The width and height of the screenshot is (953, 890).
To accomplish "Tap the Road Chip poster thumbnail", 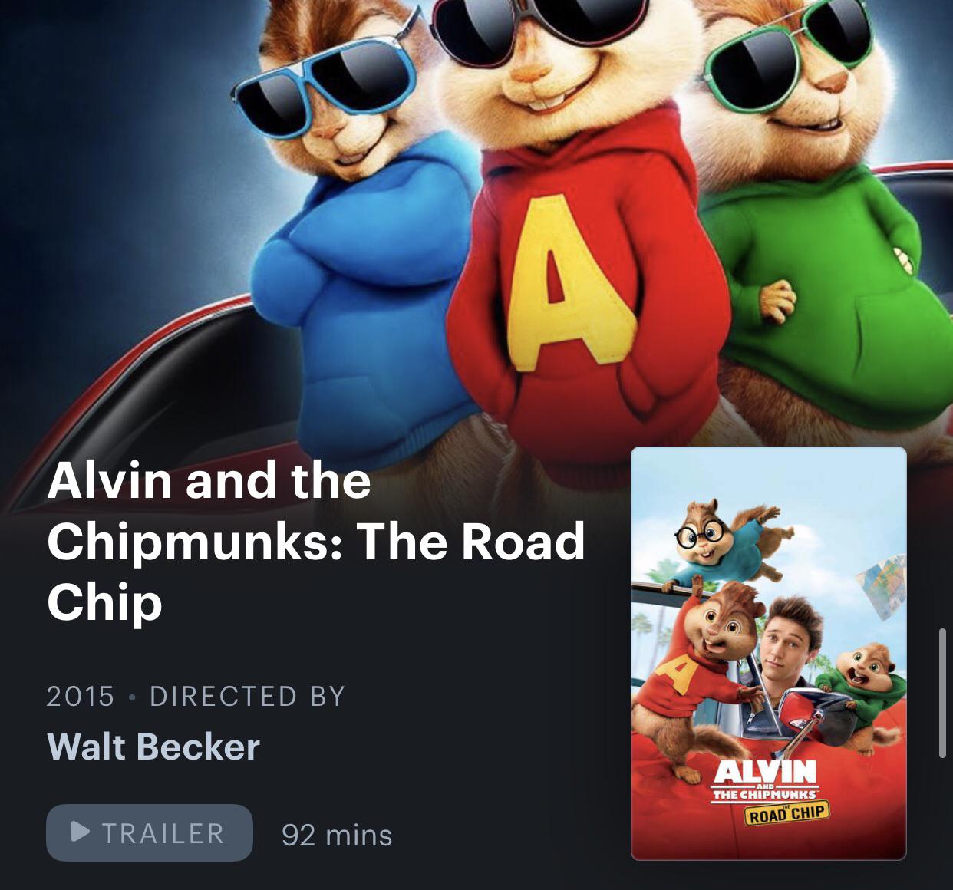I will tap(769, 654).
